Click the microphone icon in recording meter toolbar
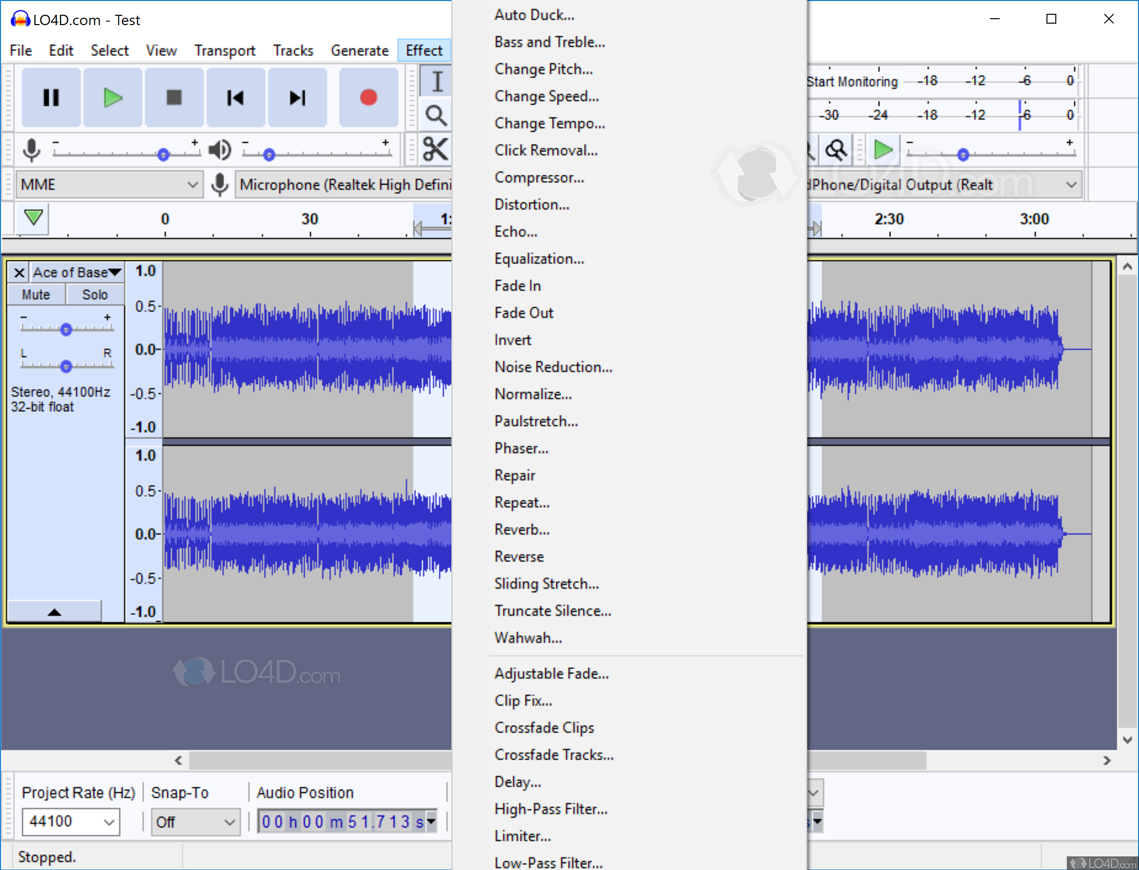The width and height of the screenshot is (1139, 870). tap(32, 150)
